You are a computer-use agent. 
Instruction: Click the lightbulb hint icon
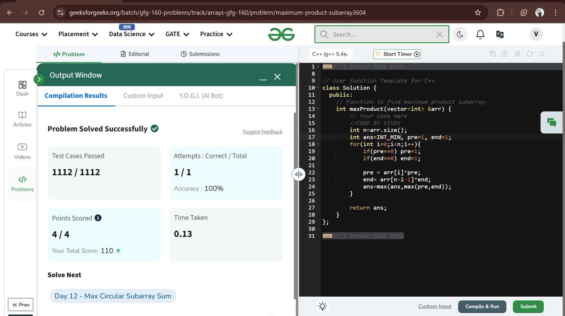tap(323, 306)
